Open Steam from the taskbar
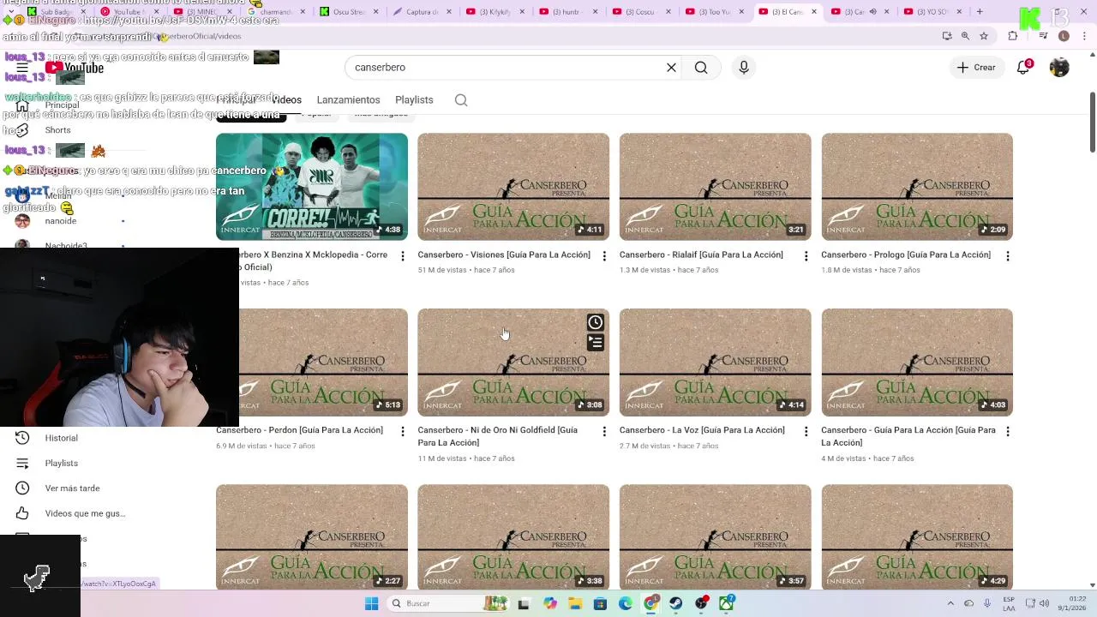This screenshot has height=617, width=1097. (x=676, y=603)
